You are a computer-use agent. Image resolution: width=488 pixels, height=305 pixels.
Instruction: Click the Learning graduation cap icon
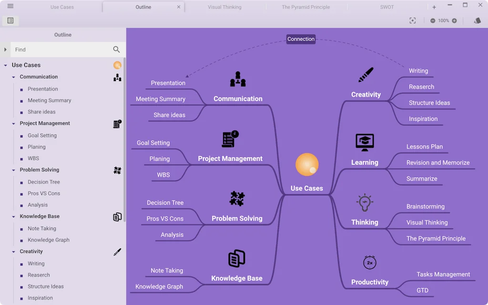pyautogui.click(x=364, y=142)
